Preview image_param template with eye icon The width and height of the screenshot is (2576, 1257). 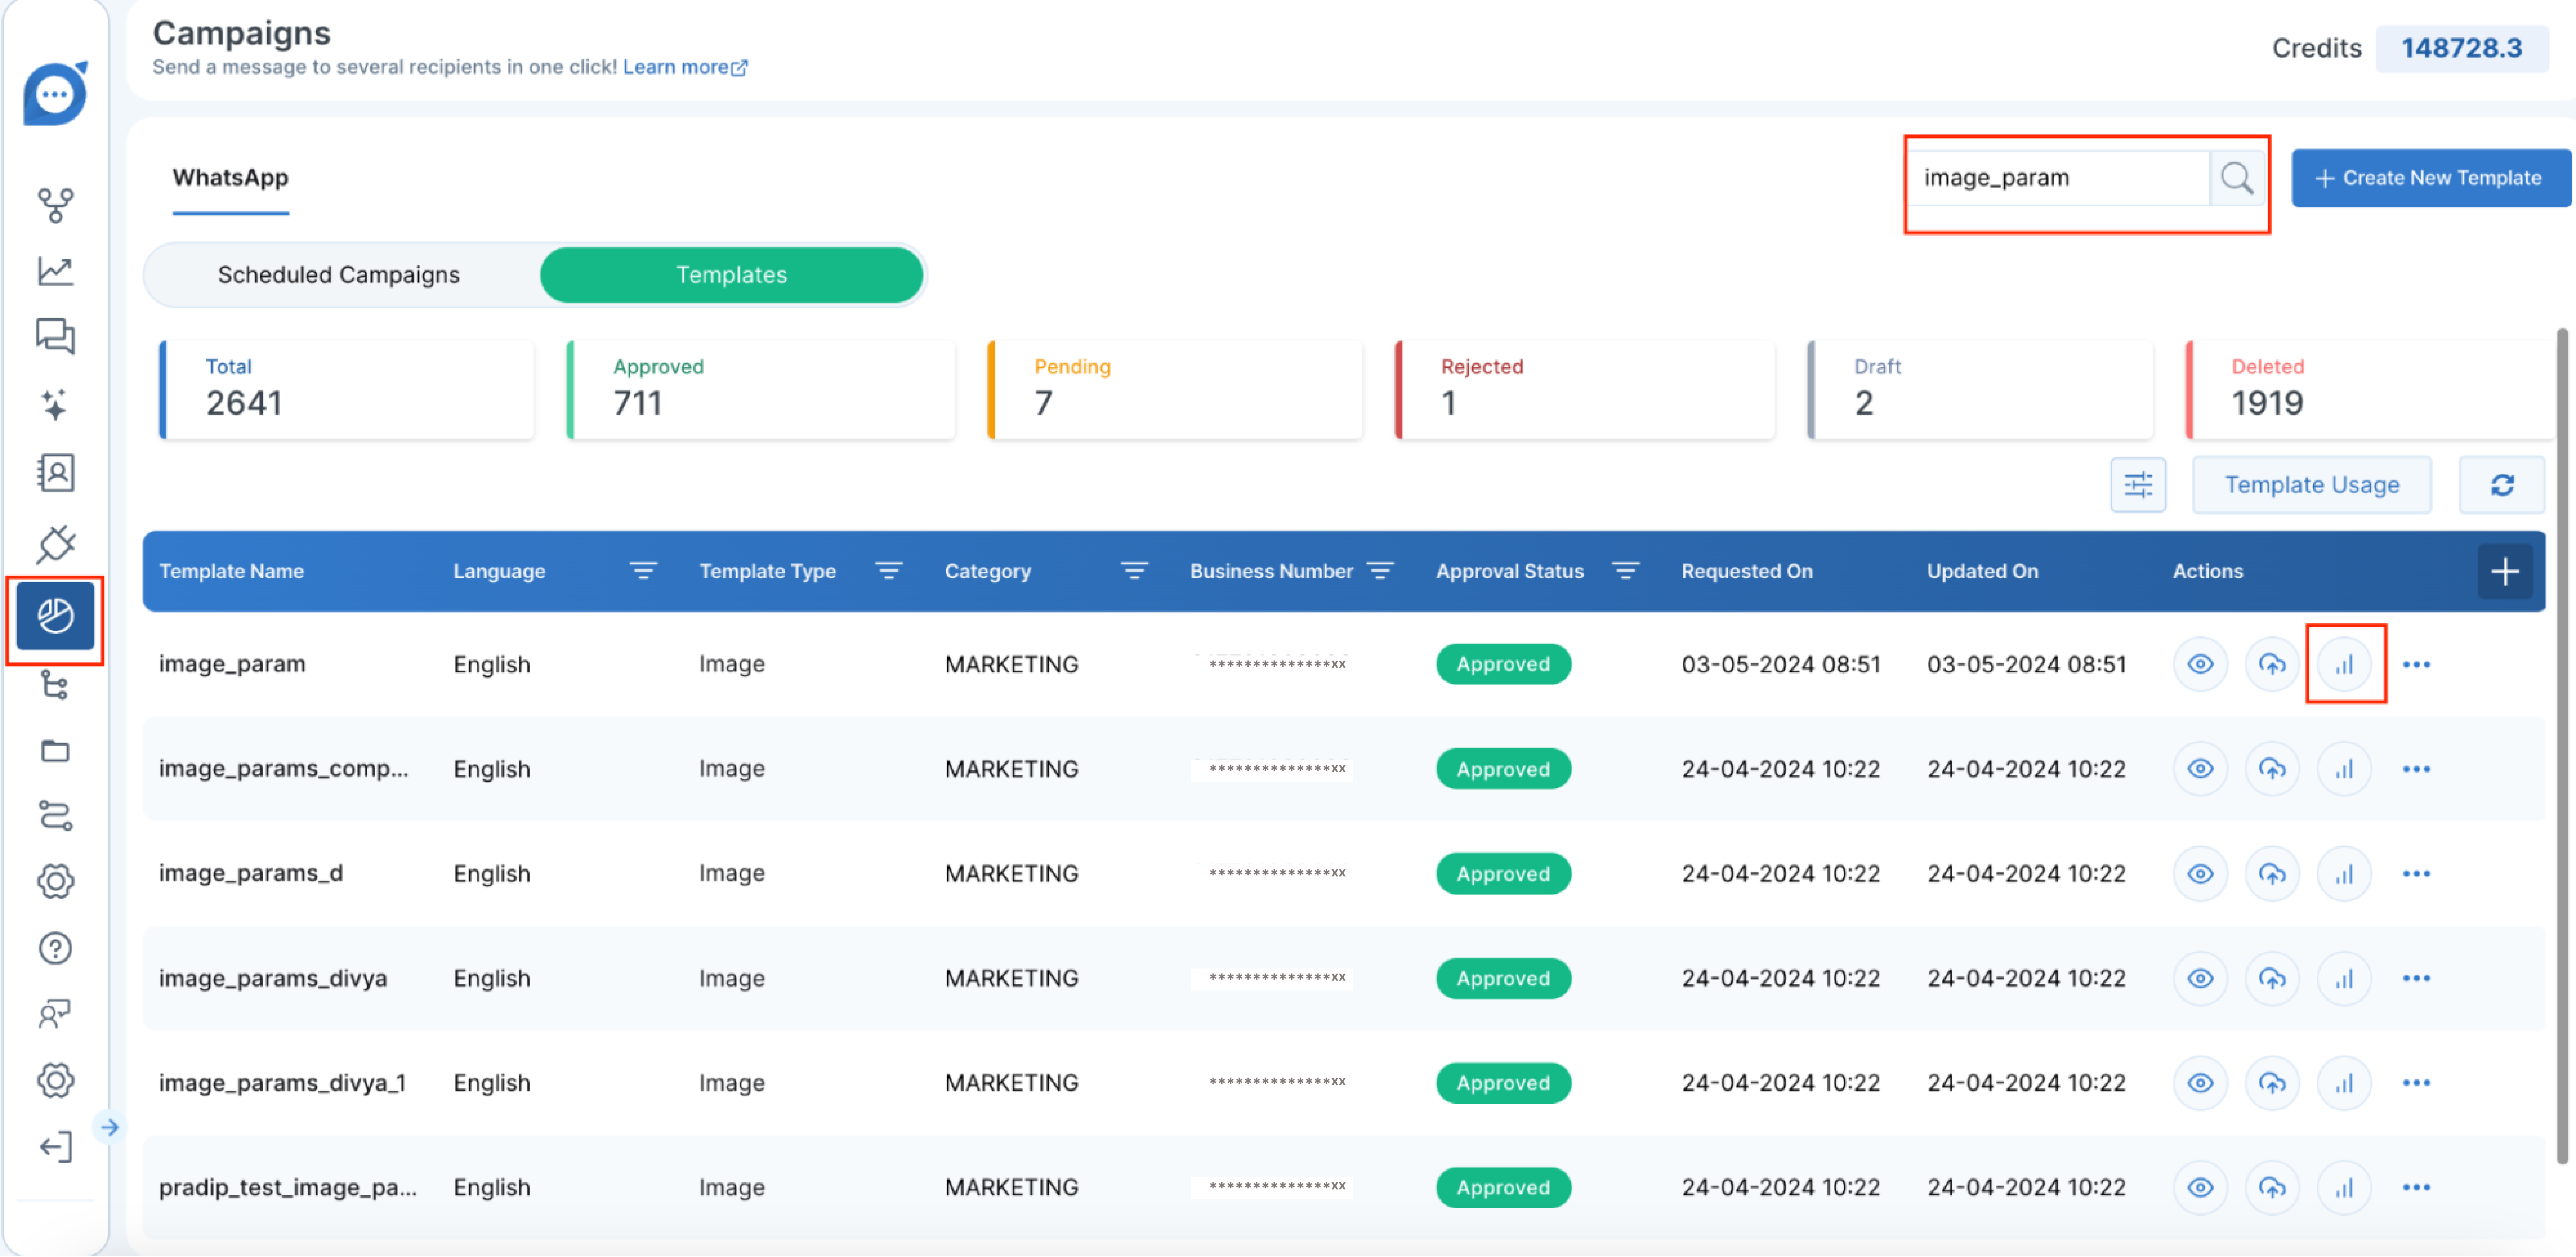pos(2200,665)
